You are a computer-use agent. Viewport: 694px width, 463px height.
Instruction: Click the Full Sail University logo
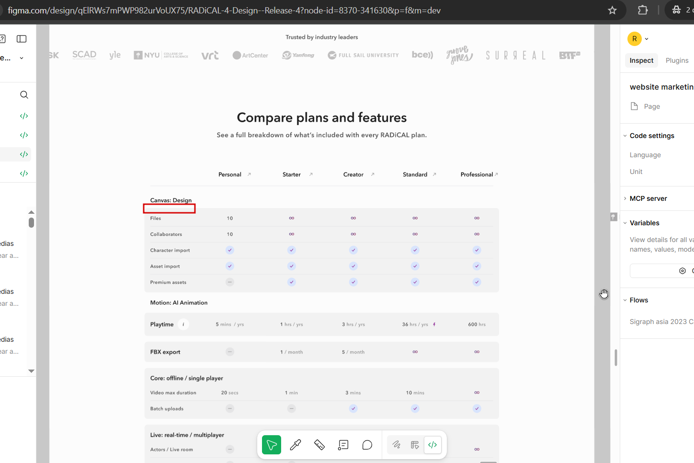point(363,55)
